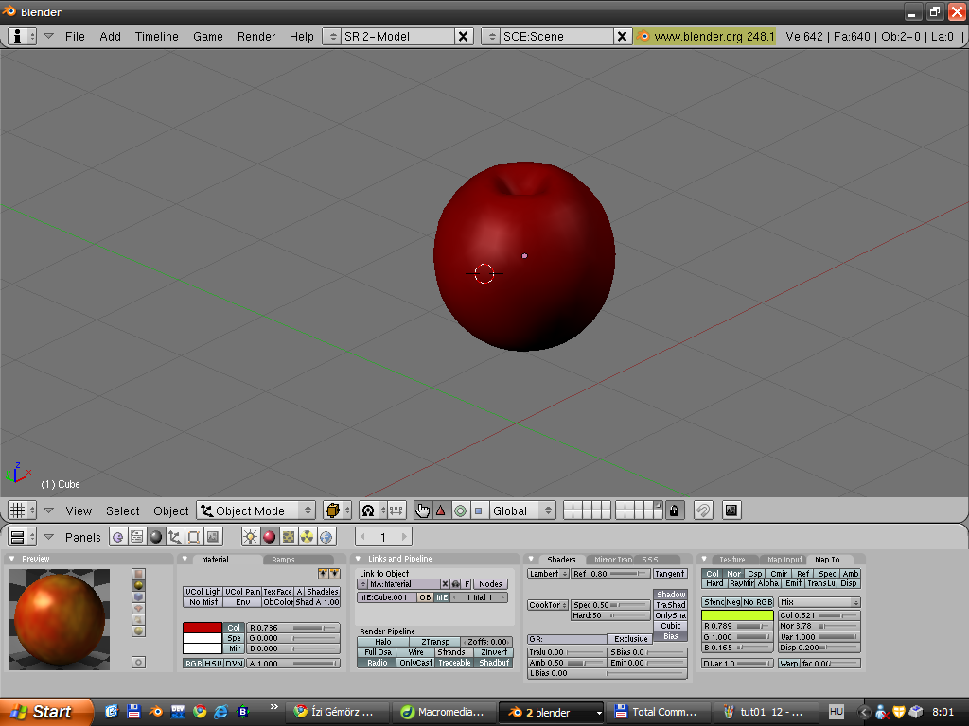This screenshot has width=969, height=726.
Task: Toggle the Traceable button
Action: [454, 663]
